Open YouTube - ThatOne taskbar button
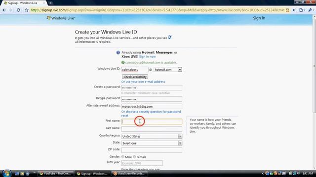Image resolution: width=316 pixels, height=177 pixels. (55, 174)
